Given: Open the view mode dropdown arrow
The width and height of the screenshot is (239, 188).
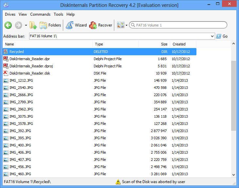Looking at the screenshot, I should [x=126, y=26].
